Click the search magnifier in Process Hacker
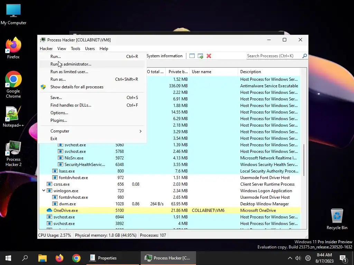 coord(305,56)
